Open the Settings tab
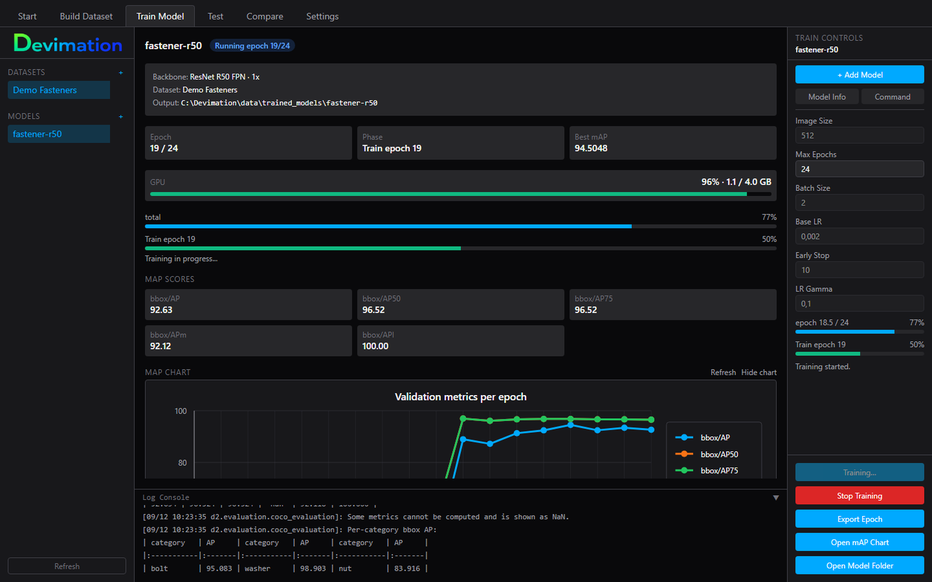 pyautogui.click(x=322, y=16)
